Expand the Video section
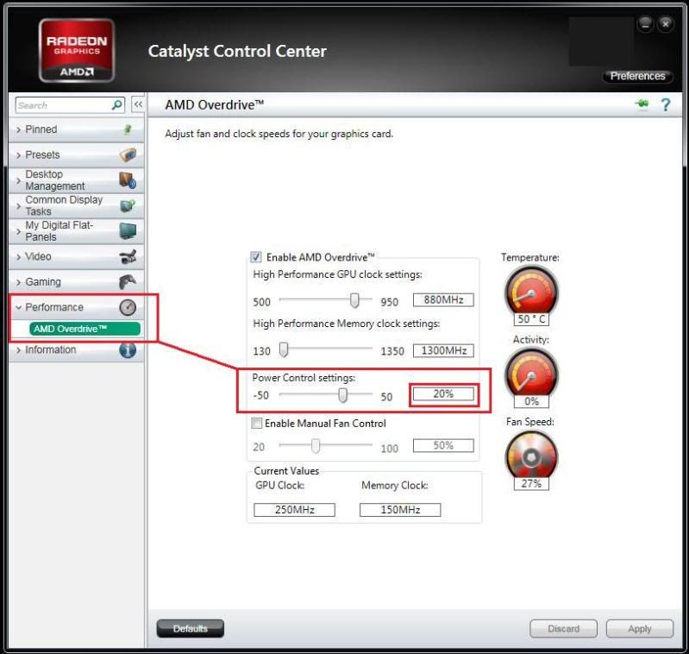Image resolution: width=689 pixels, height=654 pixels. click(76, 256)
